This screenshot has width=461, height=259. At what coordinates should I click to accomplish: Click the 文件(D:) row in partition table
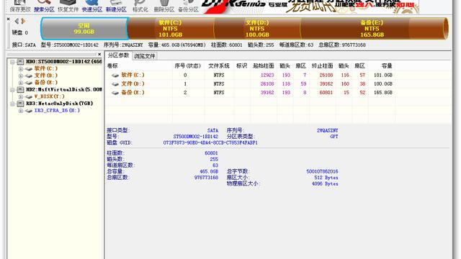tap(251, 84)
